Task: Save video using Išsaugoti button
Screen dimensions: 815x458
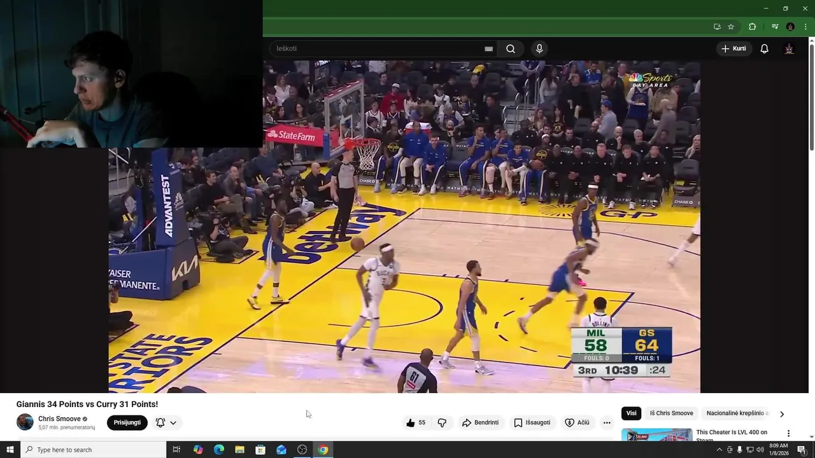Action: (x=532, y=422)
